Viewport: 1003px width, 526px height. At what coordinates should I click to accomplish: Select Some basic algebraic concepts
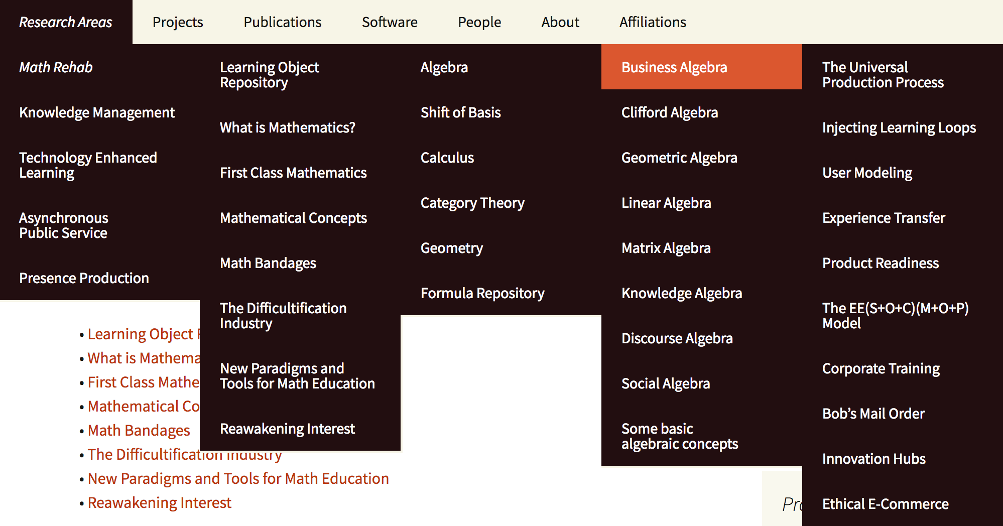coord(680,436)
